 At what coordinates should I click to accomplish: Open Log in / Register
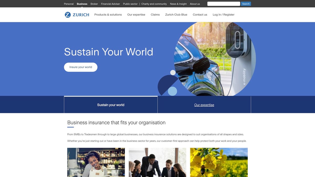pos(223,14)
